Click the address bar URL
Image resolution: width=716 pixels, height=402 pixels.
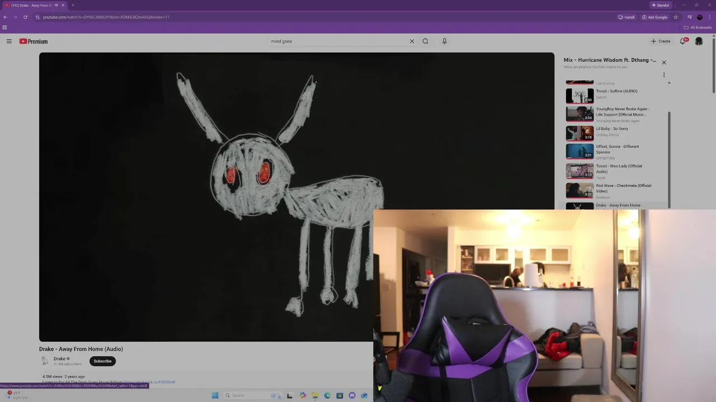tap(106, 17)
